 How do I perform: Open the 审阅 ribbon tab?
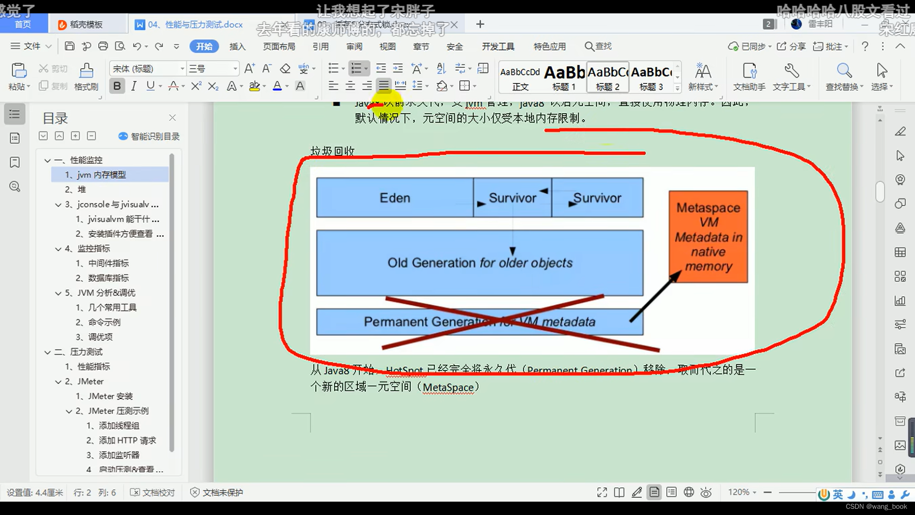(354, 46)
